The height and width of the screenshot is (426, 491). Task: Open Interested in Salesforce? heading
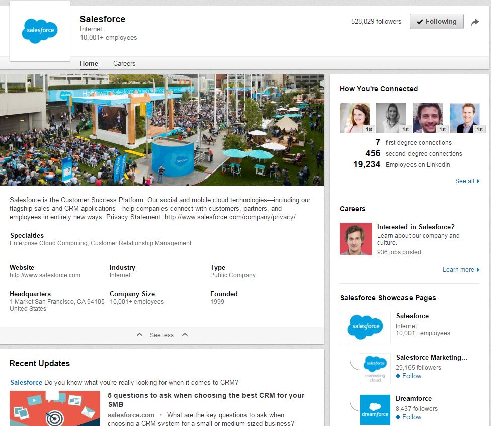coord(416,227)
